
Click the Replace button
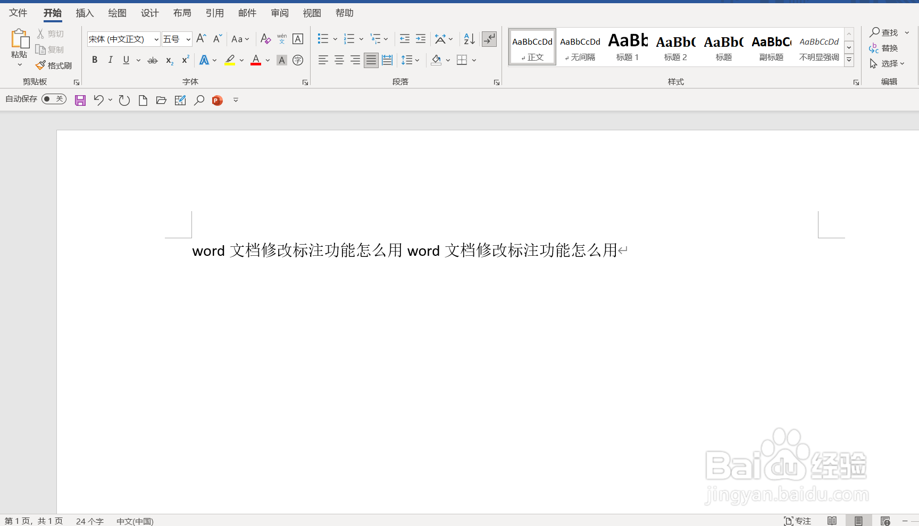pyautogui.click(x=884, y=48)
